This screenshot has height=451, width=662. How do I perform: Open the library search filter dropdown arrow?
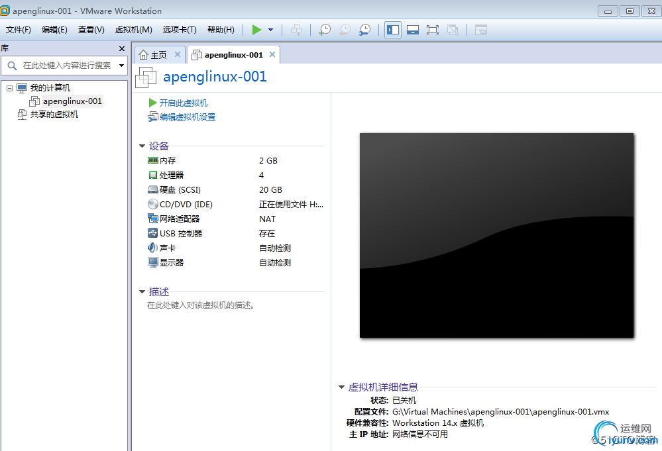pos(121,66)
